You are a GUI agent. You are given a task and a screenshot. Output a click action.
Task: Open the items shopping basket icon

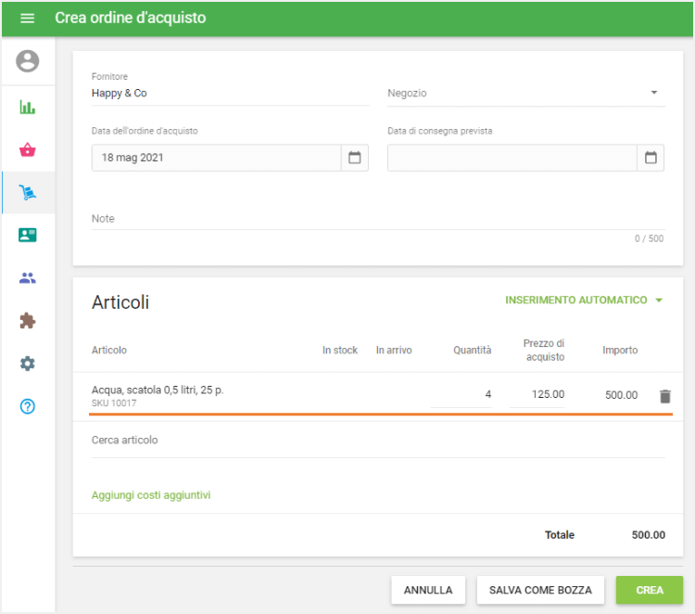tap(28, 149)
